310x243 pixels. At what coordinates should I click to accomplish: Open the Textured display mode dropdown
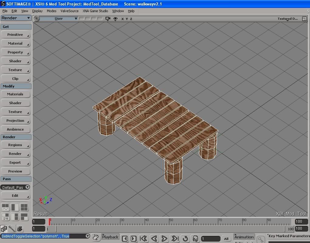click(288, 19)
